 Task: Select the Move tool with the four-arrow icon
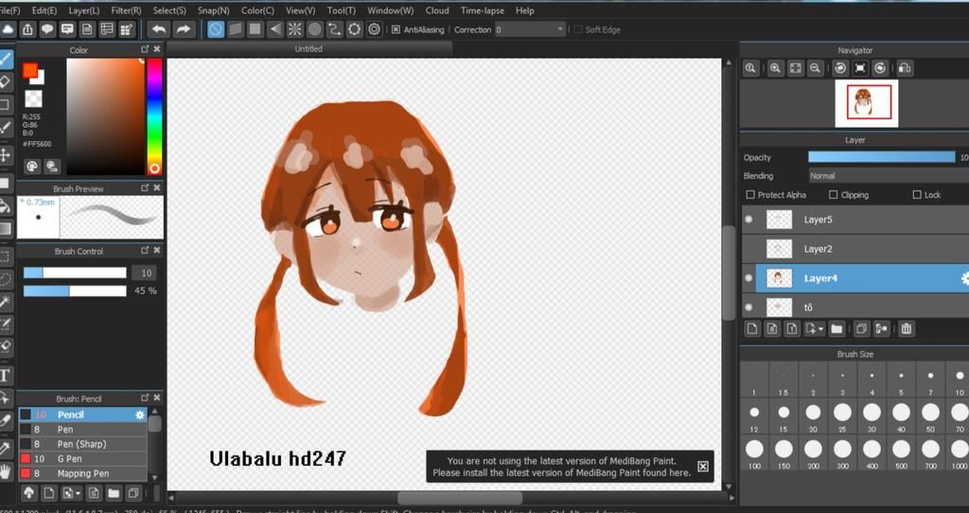pos(6,154)
